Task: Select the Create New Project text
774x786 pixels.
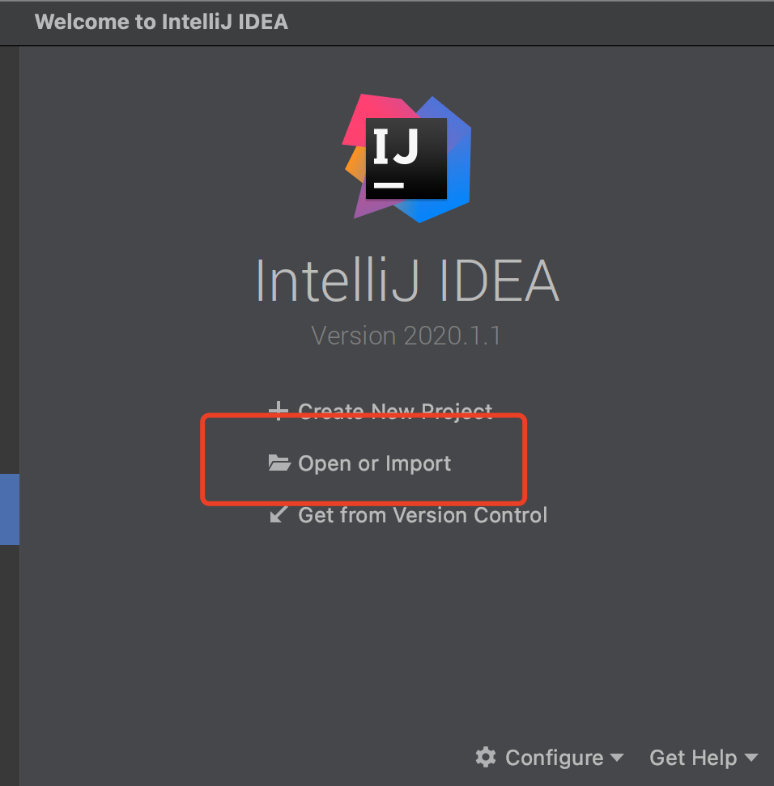Action: 395,411
